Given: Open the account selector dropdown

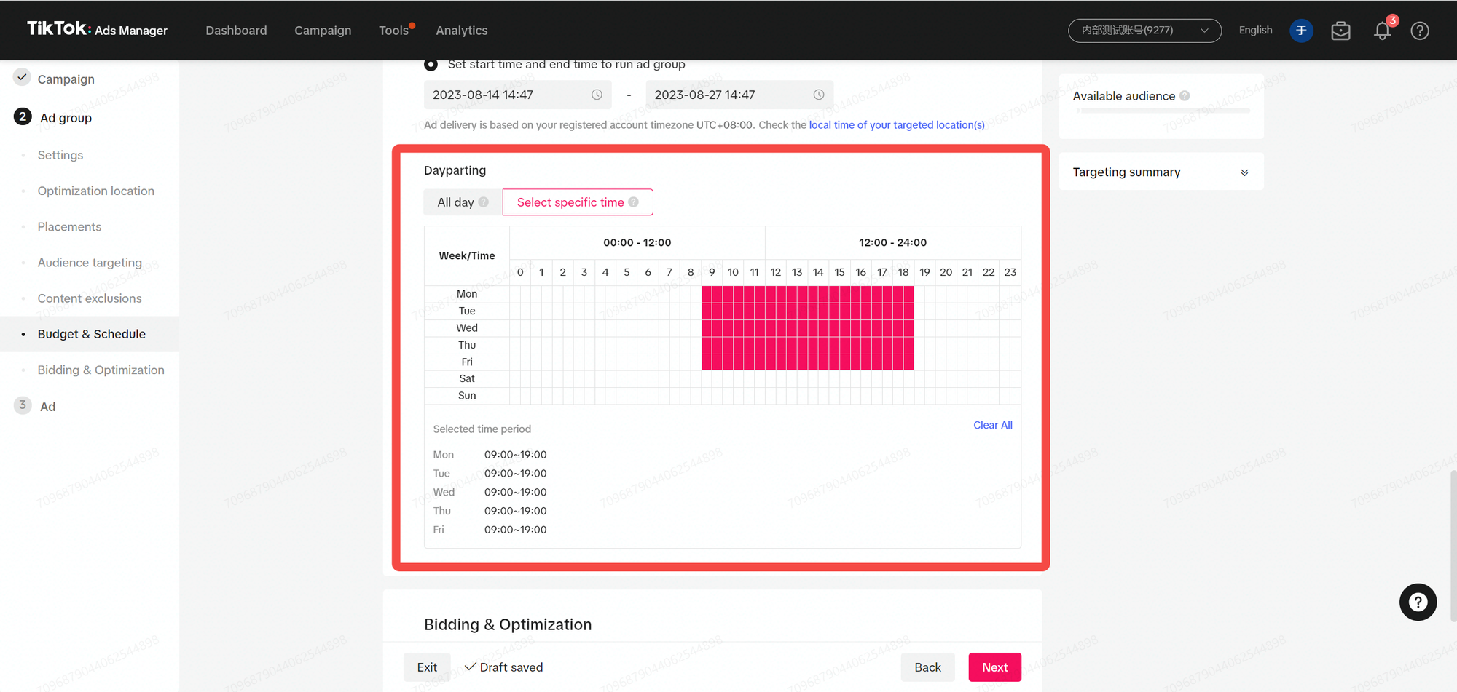Looking at the screenshot, I should click(x=1144, y=31).
